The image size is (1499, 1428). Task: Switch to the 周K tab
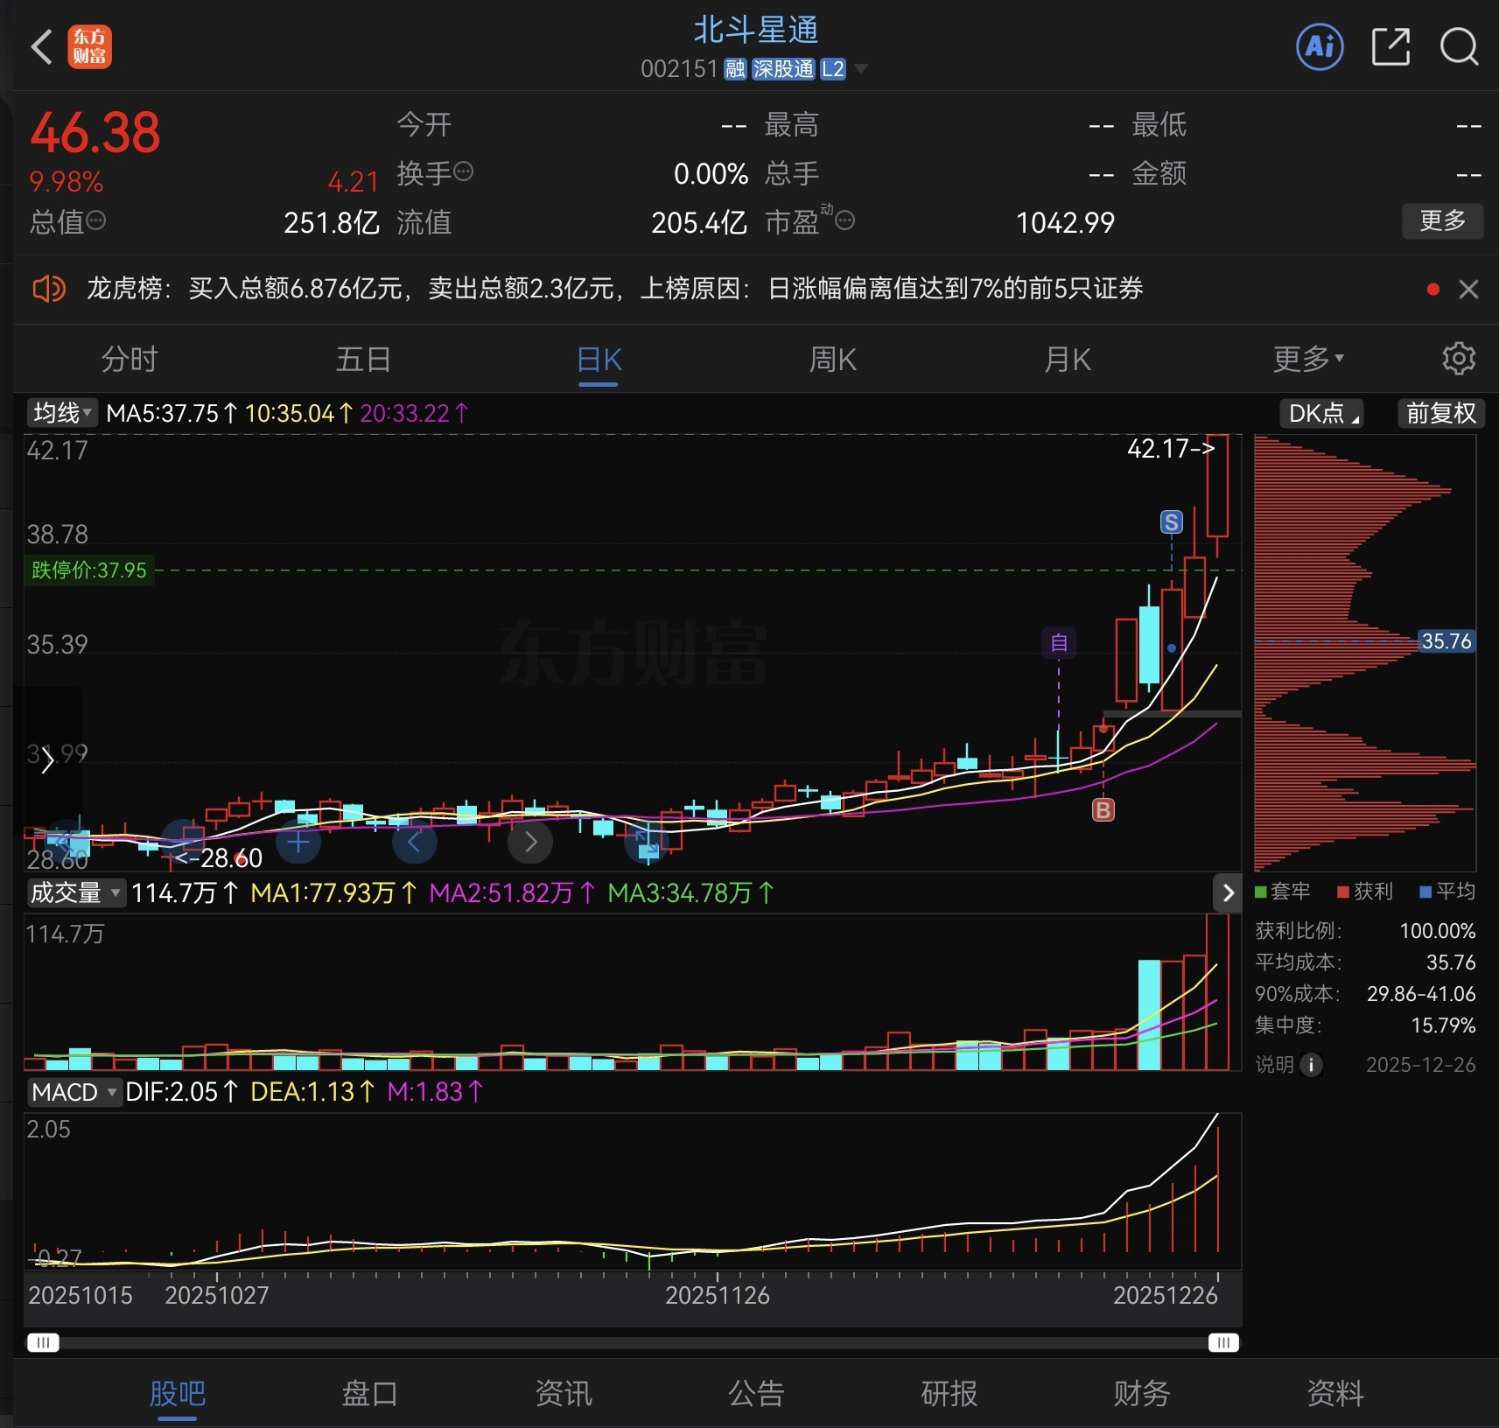(832, 359)
